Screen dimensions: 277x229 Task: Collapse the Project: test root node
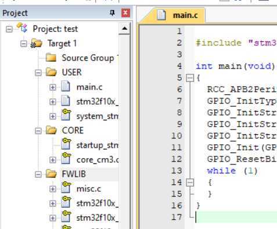(x=9, y=29)
